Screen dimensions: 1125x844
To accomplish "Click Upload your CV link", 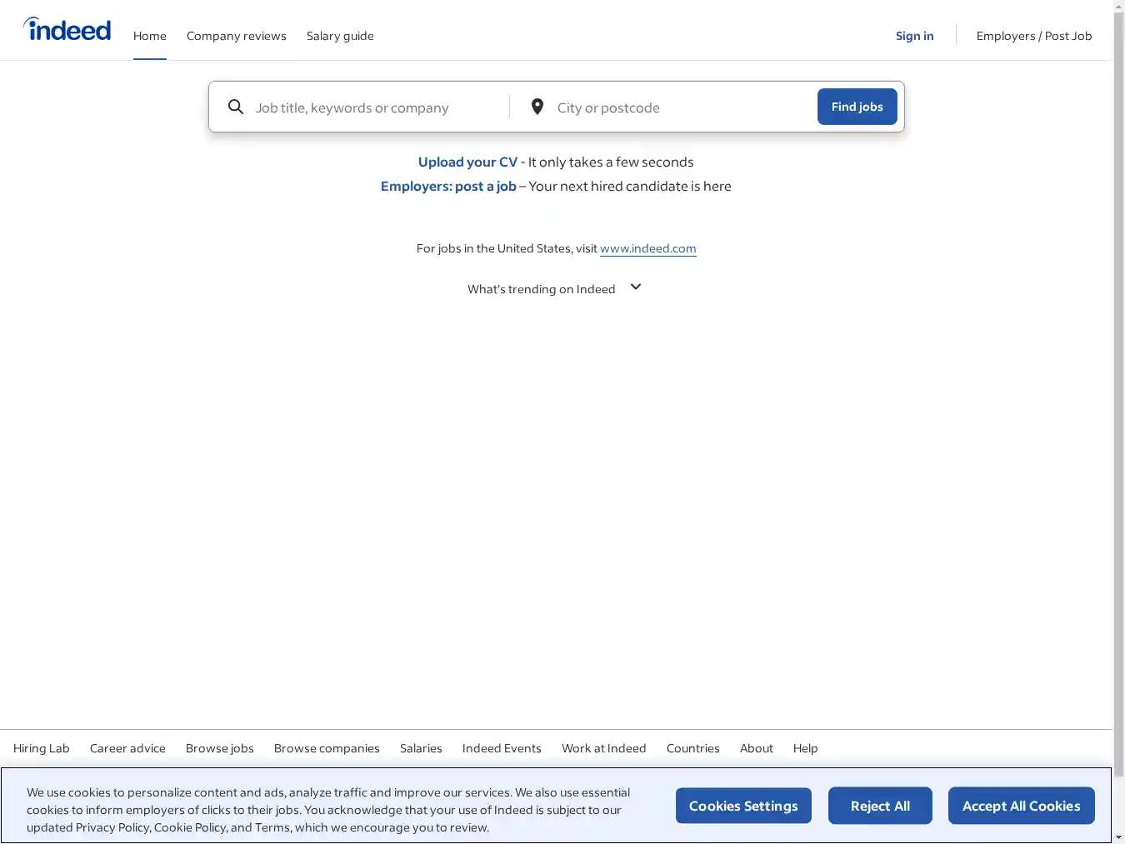I will pos(467,162).
